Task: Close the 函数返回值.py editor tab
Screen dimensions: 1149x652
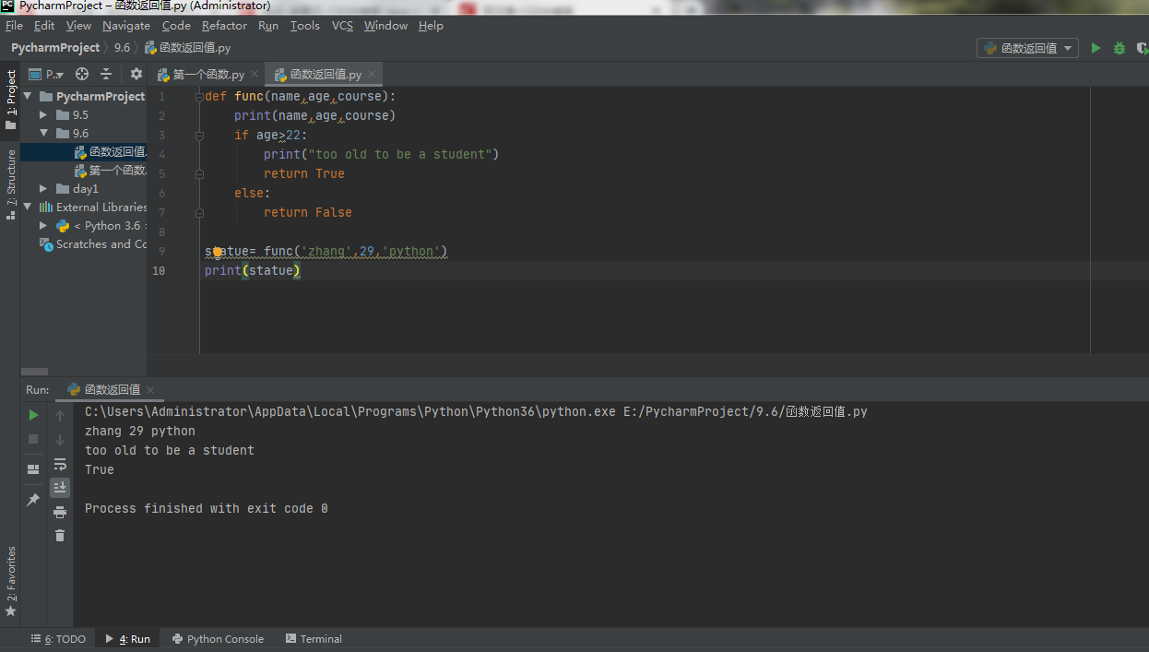Action: (373, 75)
